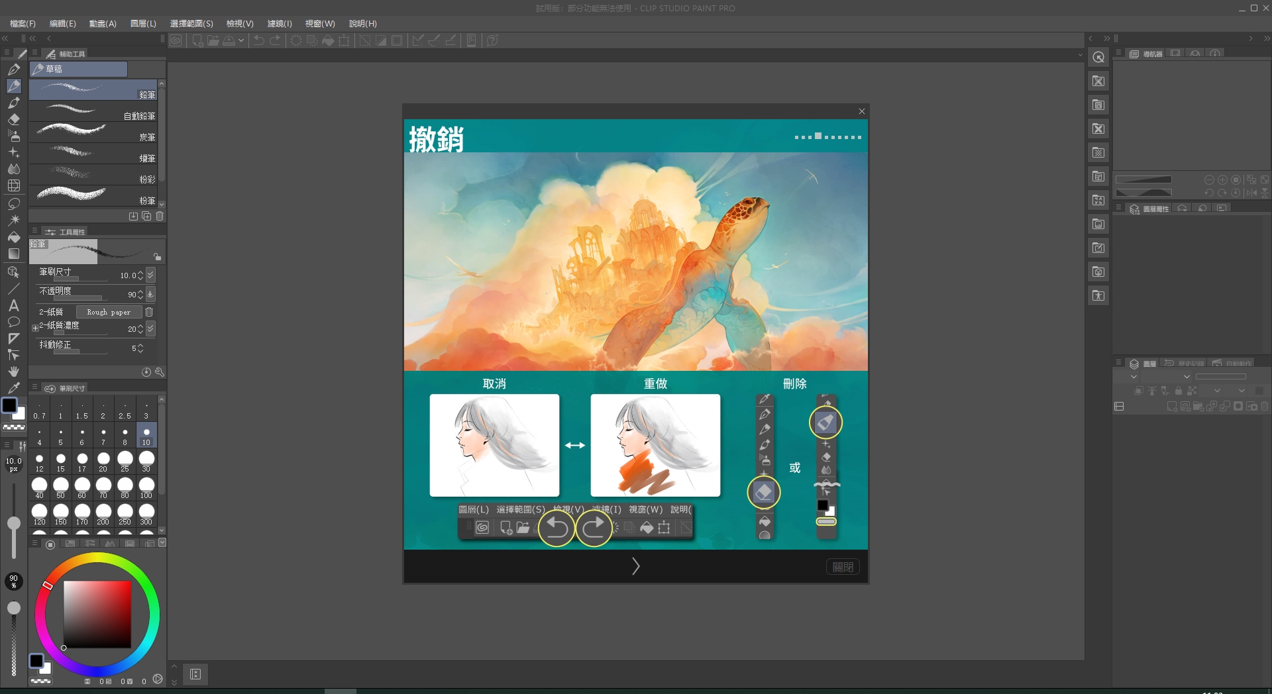This screenshot has height=694, width=1272.
Task: Click the New file icon in the command bar
Action: click(x=197, y=40)
